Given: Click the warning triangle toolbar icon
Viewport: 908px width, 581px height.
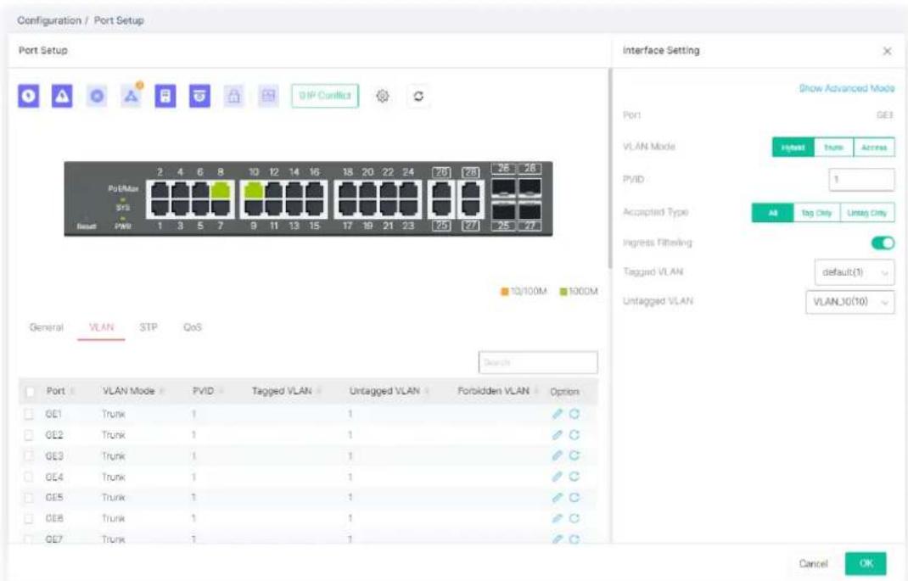Looking at the screenshot, I should pyautogui.click(x=63, y=96).
